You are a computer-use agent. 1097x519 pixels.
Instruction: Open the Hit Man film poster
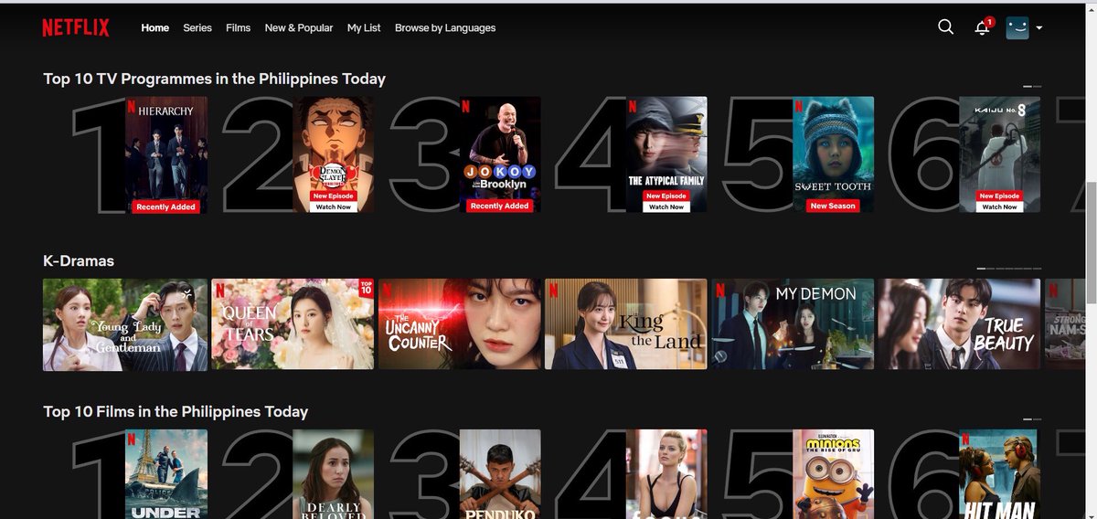point(999,474)
